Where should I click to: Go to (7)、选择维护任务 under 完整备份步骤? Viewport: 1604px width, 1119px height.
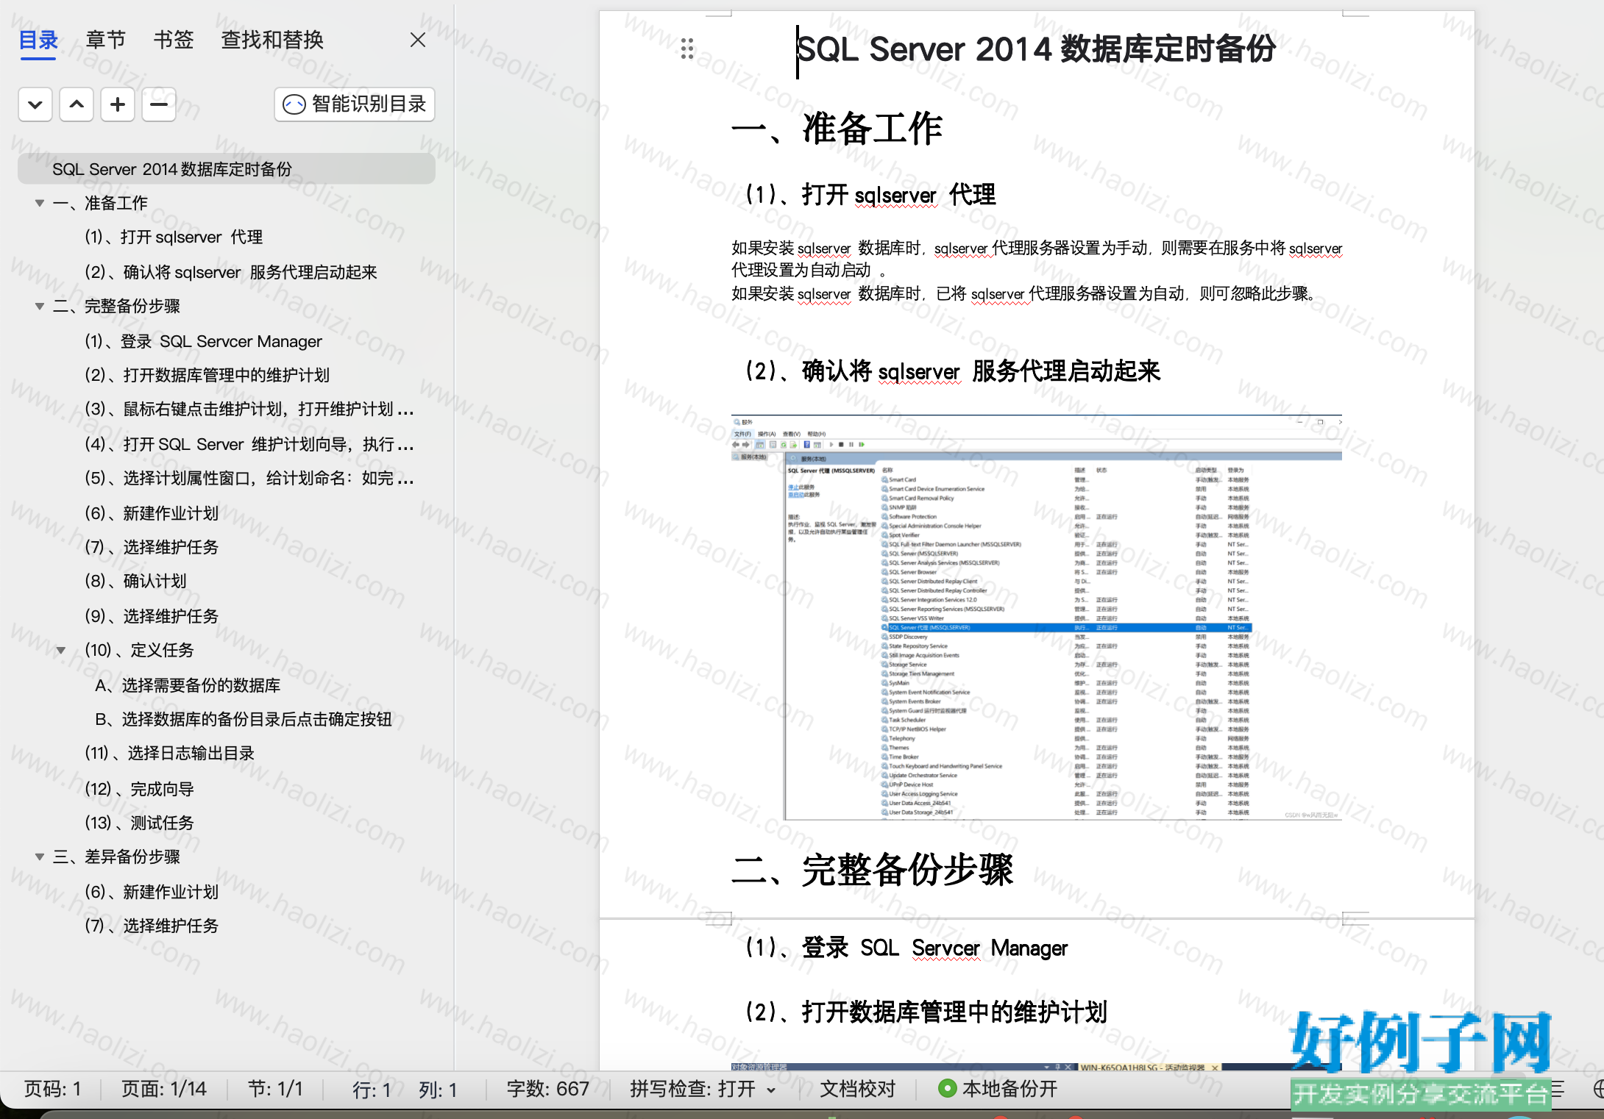[x=152, y=547]
